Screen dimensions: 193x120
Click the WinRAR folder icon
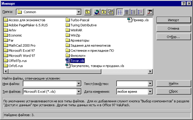pos(68,30)
